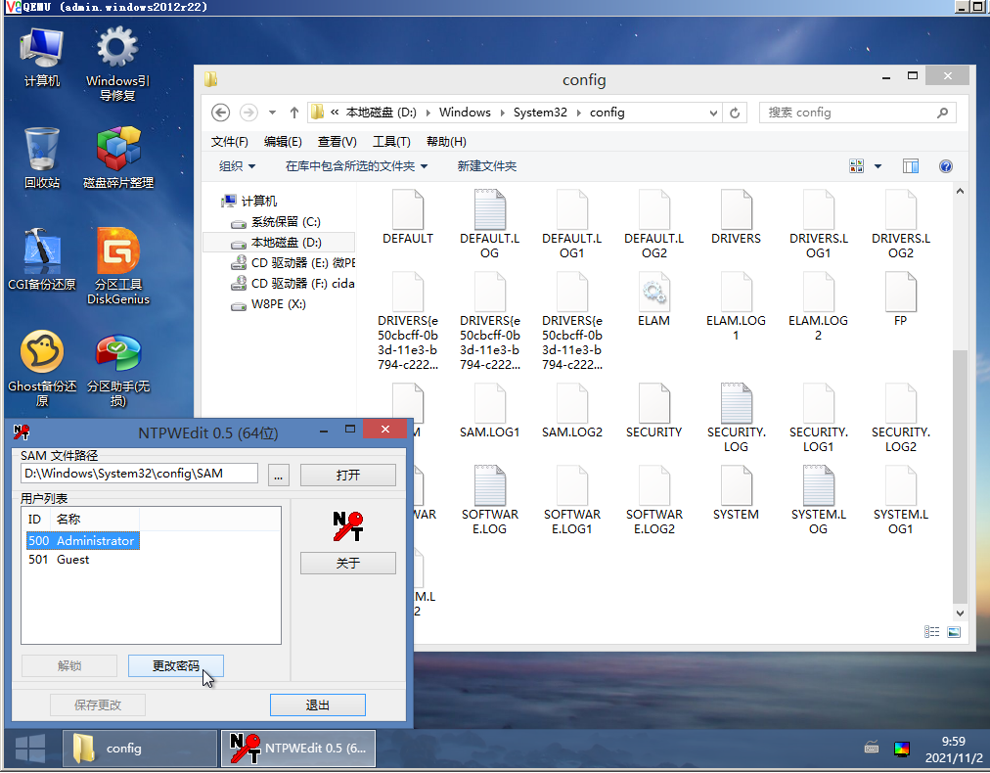Expand the address bar history dropdown
Viewport: 990px width, 773px height.
[x=713, y=114]
